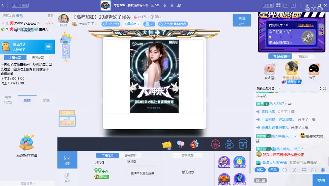Open the 星光观影团 activity icon
The width and height of the screenshot is (329, 186).
tap(239, 179)
